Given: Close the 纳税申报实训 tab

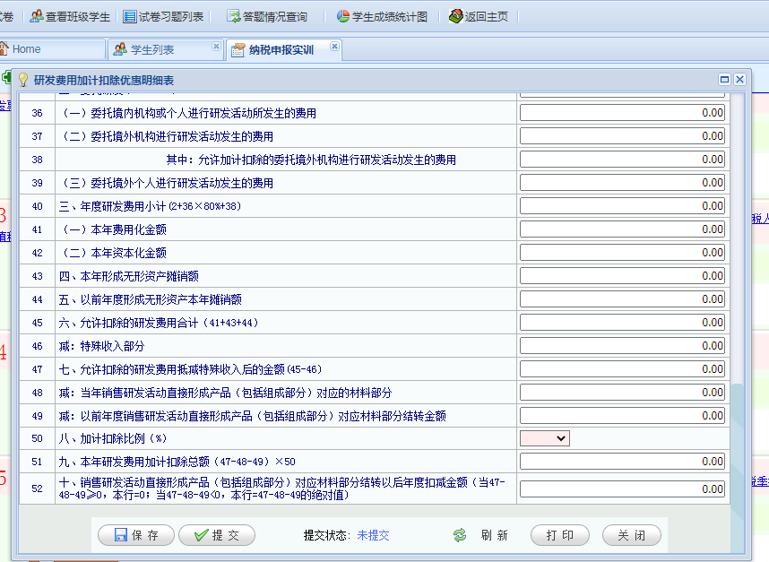Looking at the screenshot, I should coord(334,47).
